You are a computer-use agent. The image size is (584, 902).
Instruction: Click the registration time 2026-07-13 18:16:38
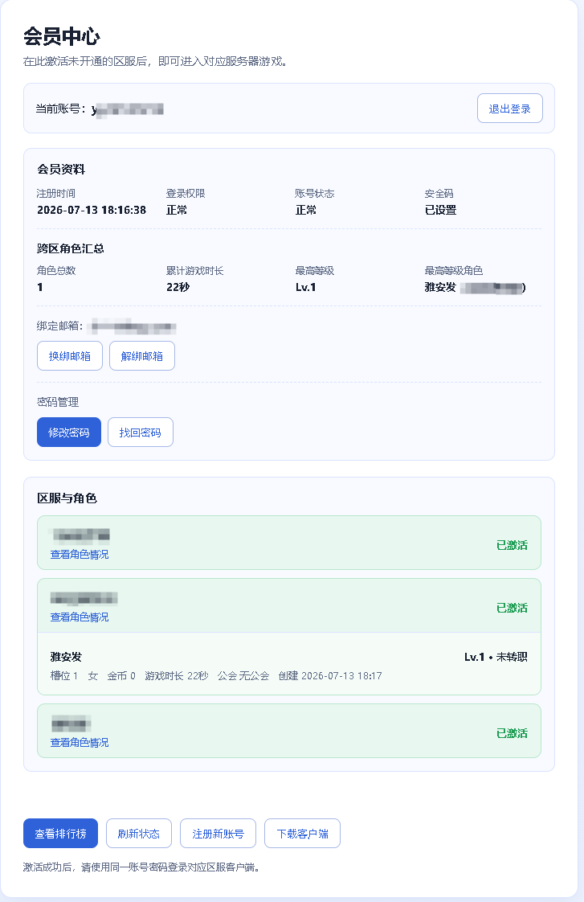coord(92,210)
